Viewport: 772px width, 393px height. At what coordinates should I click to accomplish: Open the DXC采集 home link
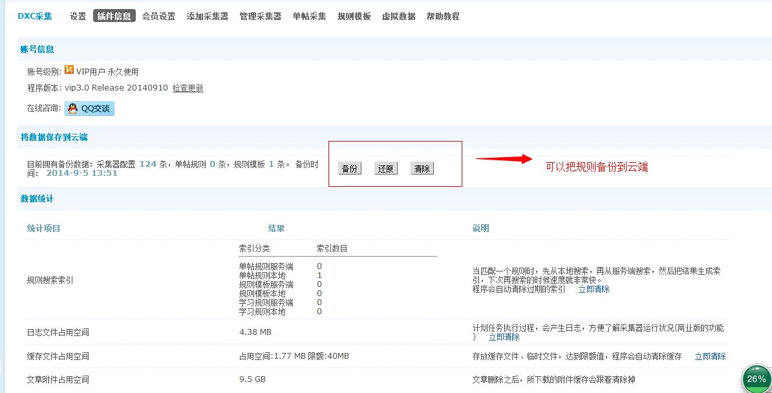35,16
